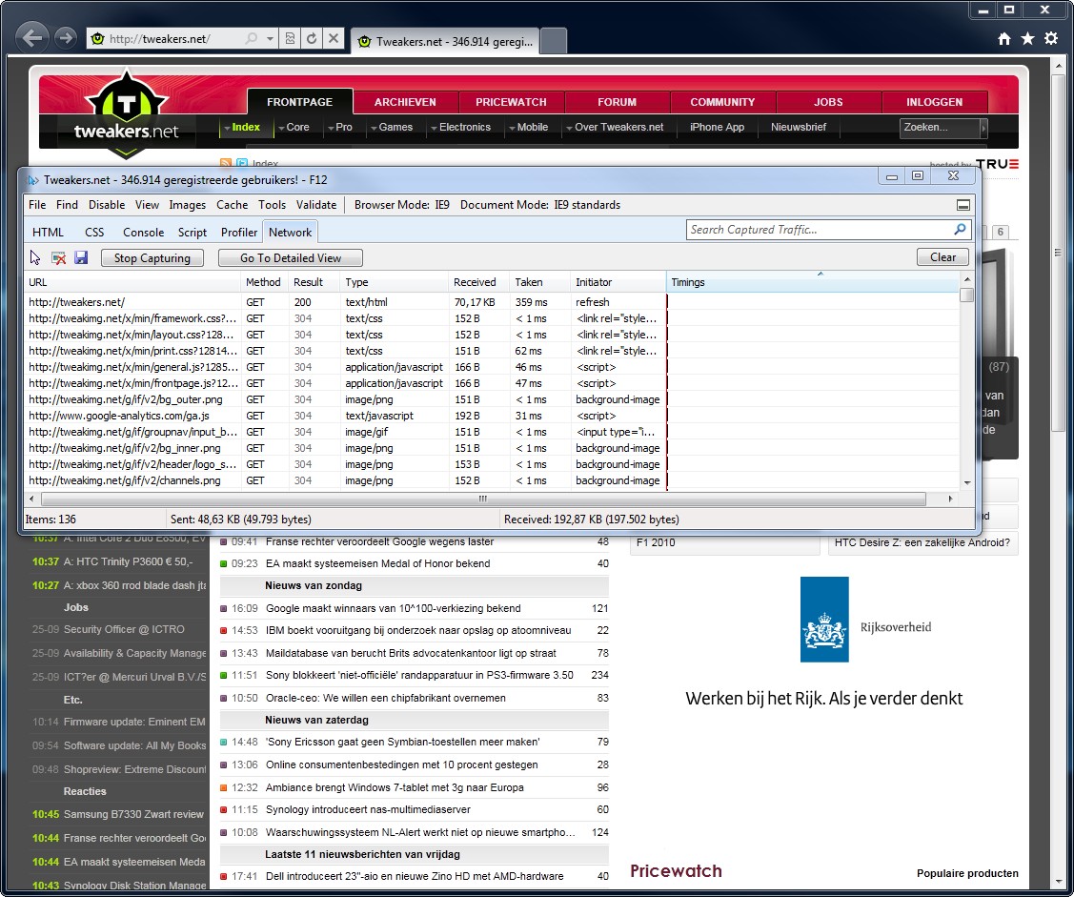The height and width of the screenshot is (897, 1074).
Task: Click the Search Captured Traffic field
Action: [819, 230]
